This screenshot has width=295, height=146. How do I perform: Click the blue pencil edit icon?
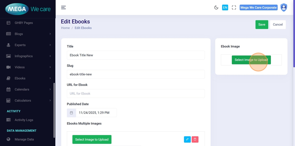[x=187, y=139]
